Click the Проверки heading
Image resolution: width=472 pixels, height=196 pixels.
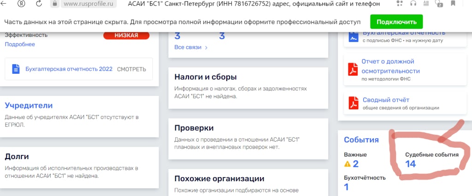coord(194,128)
